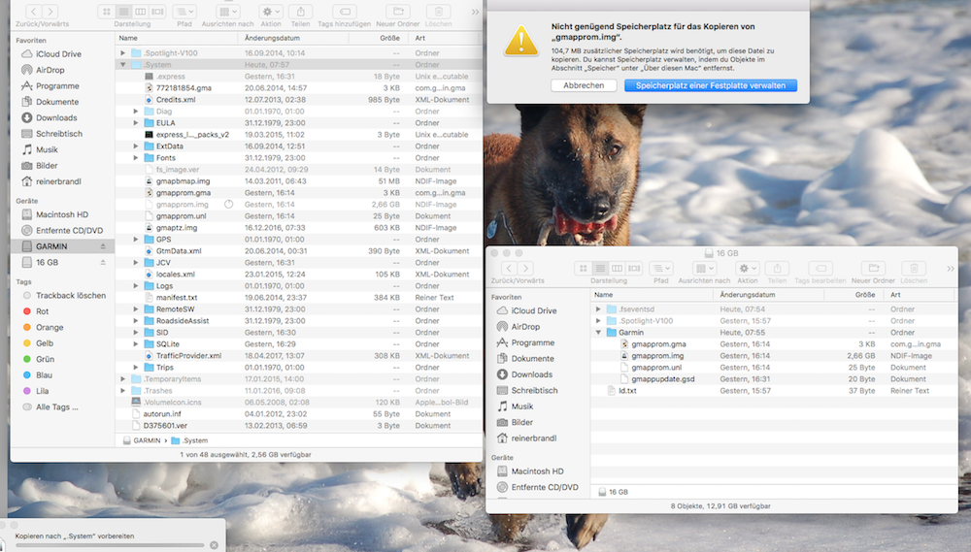Image resolution: width=971 pixels, height=552 pixels.
Task: Select list view in 16 GB window
Action: tap(600, 268)
